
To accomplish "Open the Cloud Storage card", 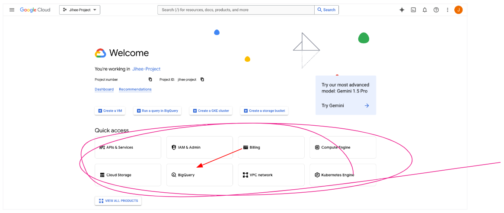I will (x=128, y=175).
